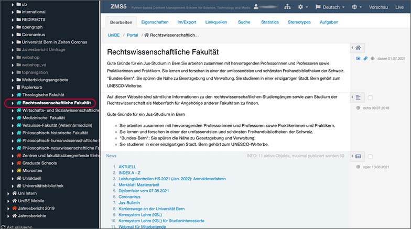Open the text block action icon
Screen dimensions: 411x229
tap(358, 97)
